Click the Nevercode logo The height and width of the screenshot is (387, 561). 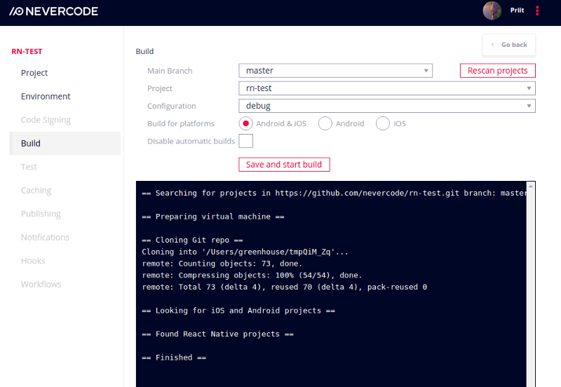coord(54,11)
